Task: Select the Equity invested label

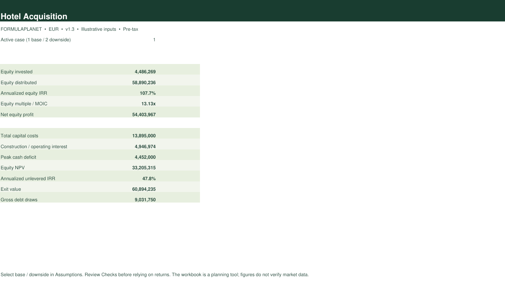Action: coord(16,72)
